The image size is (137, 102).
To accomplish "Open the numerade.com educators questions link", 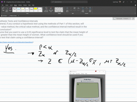I will coord(16,42).
